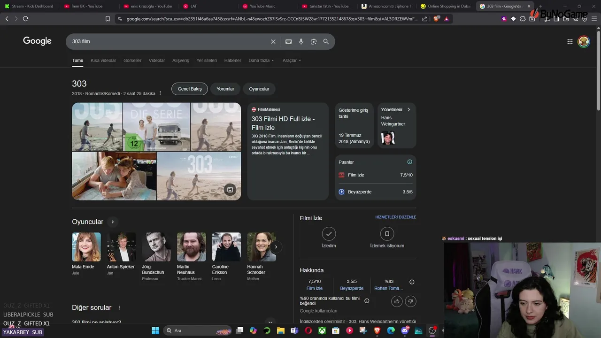Submit the search with the magnifier icon
This screenshot has width=601, height=338.
(326, 41)
